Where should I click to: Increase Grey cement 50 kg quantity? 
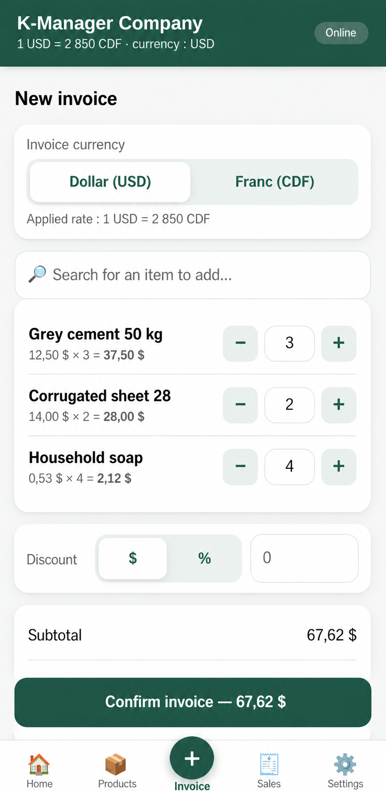coord(339,343)
